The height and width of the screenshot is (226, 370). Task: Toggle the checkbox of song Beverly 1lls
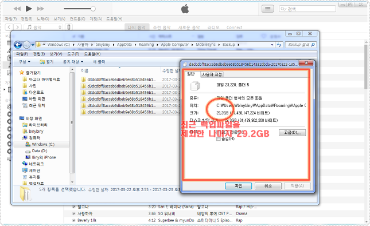coord(74,221)
